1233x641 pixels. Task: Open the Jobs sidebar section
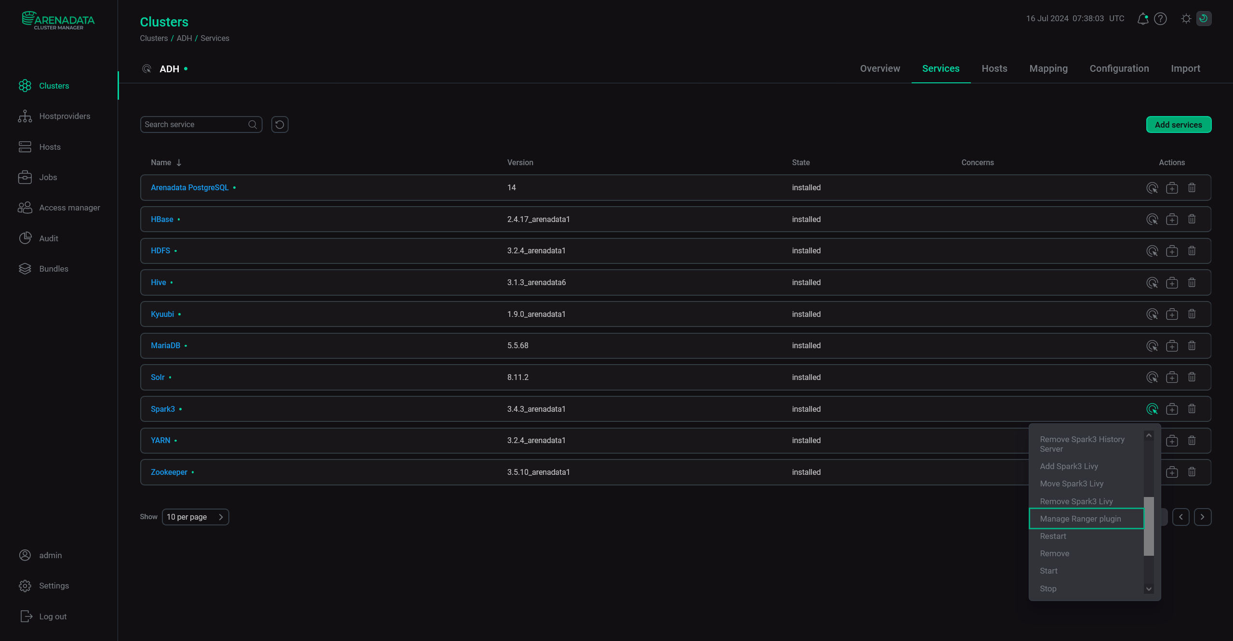click(x=38, y=178)
